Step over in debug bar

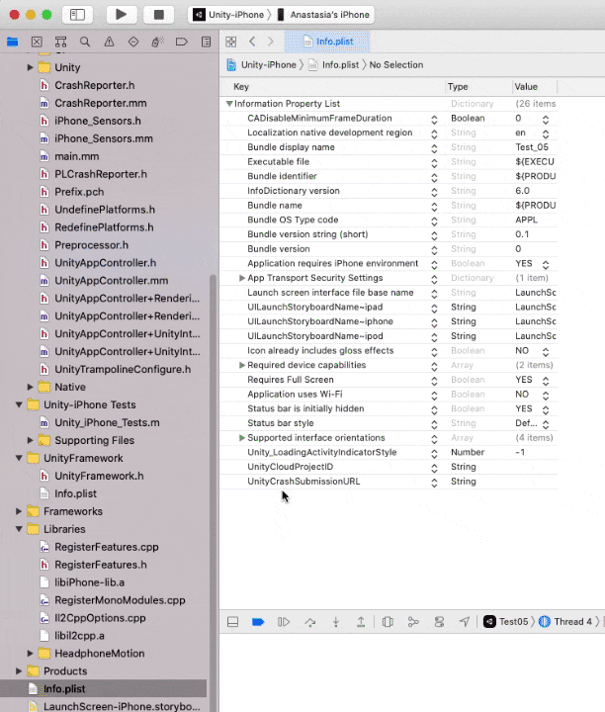point(310,622)
